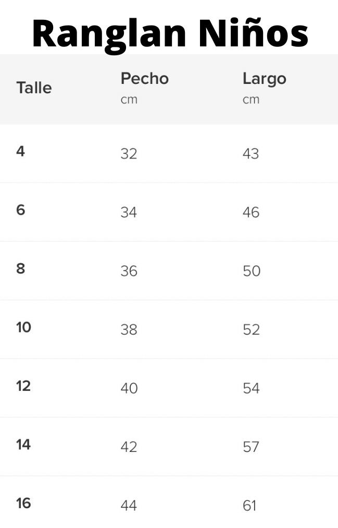Click the size 10 row label
Image resolution: width=338 pixels, height=528 pixels.
coord(23,327)
